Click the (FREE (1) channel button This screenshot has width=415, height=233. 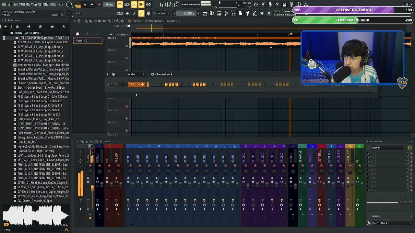(136, 84)
